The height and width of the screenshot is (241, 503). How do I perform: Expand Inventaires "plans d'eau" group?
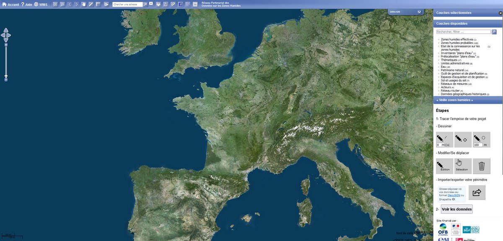456,53
